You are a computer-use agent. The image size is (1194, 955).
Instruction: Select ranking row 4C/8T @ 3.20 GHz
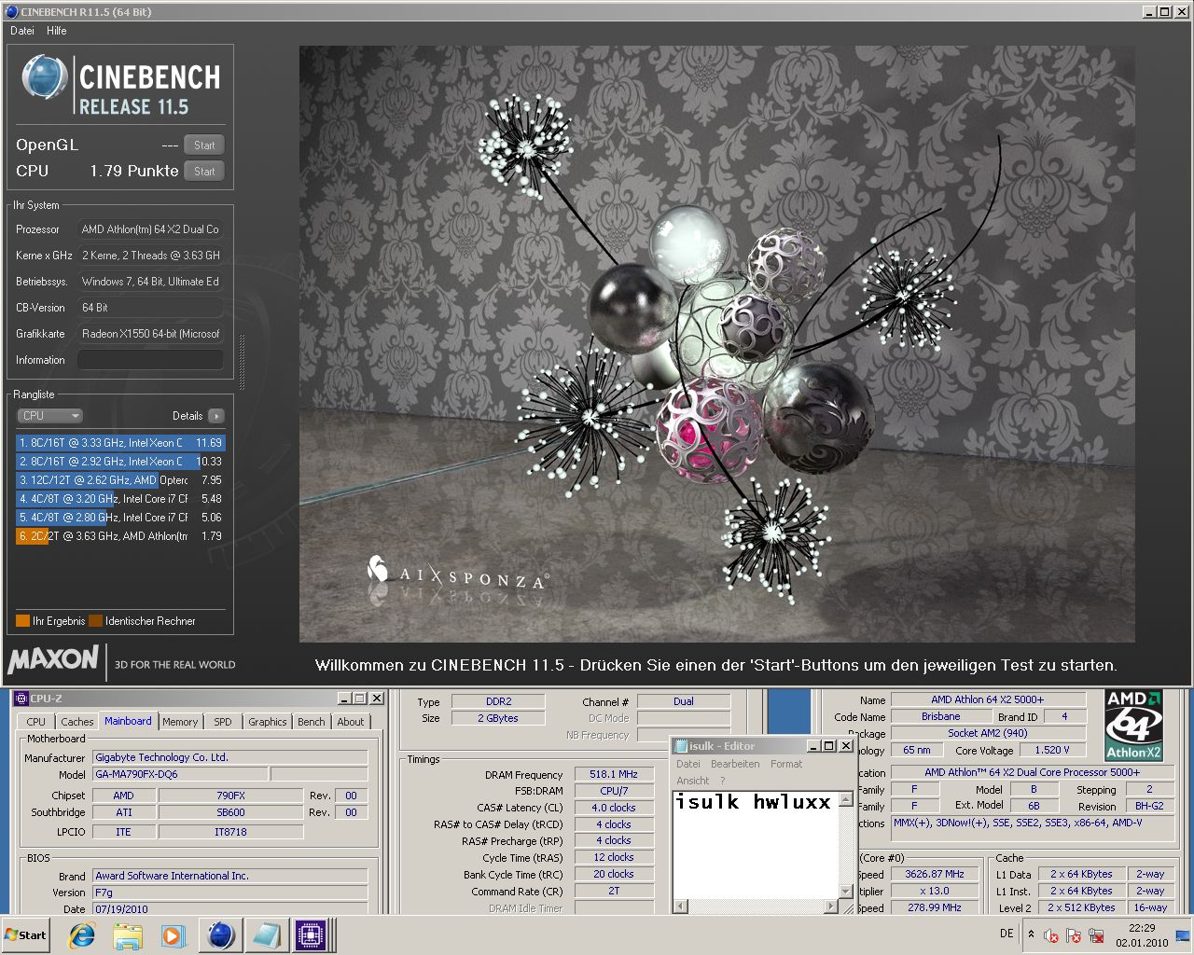coord(120,499)
